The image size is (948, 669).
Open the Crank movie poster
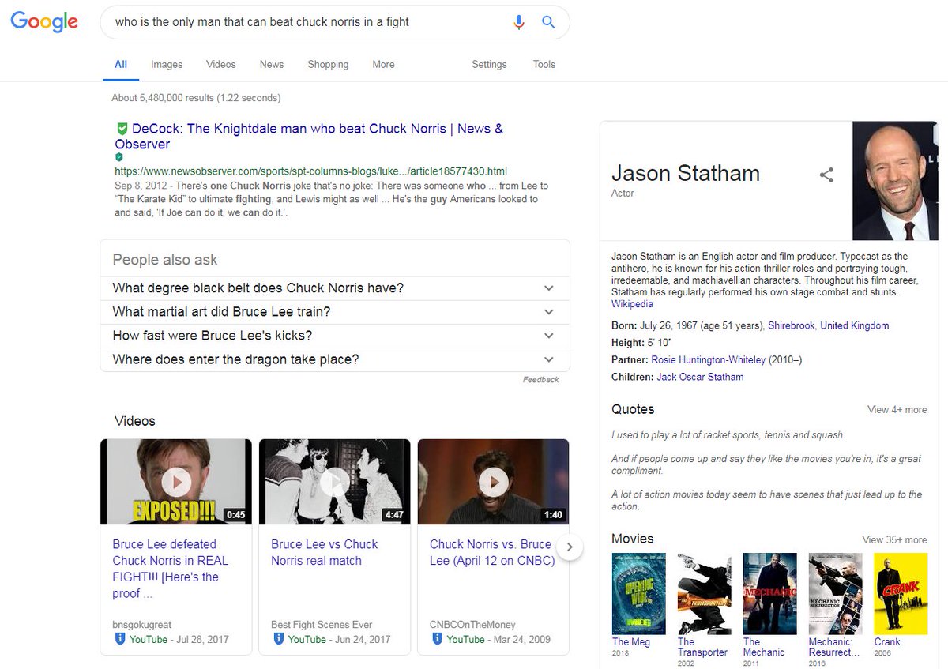pos(901,593)
